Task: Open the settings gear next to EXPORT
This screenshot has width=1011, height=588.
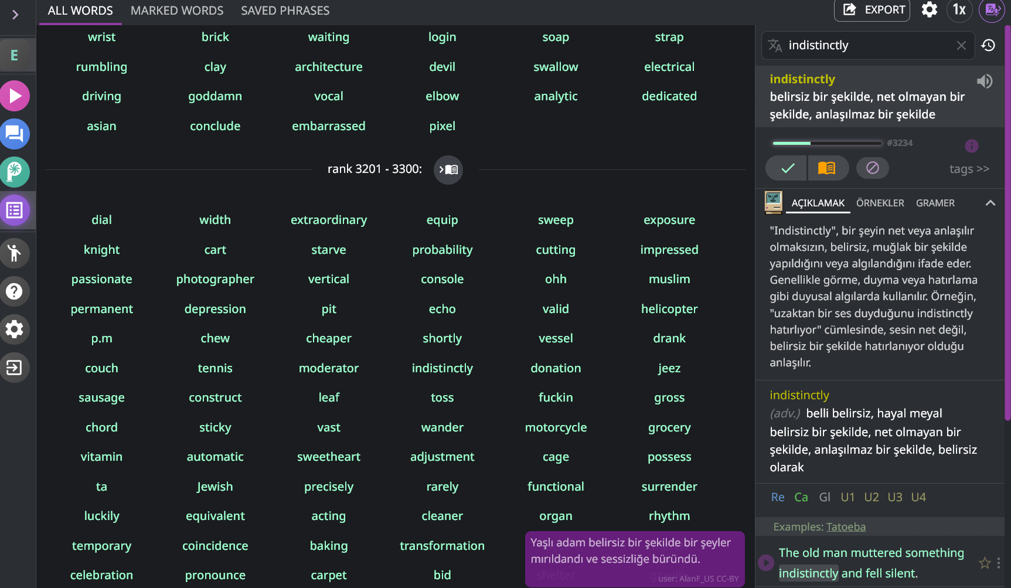Action: tap(930, 10)
